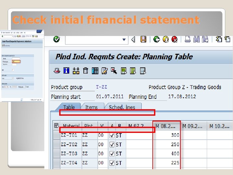Toggle the active checkbox for ZZ-T03
The image size is (233, 175).
[112, 154]
